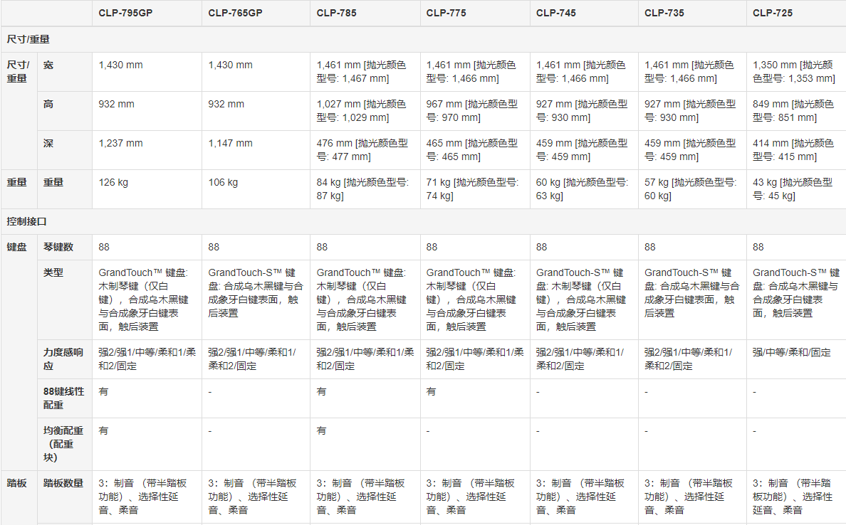Click the 均衡配重（配重块）row label
Screen dimensions: 846x525
[63, 444]
